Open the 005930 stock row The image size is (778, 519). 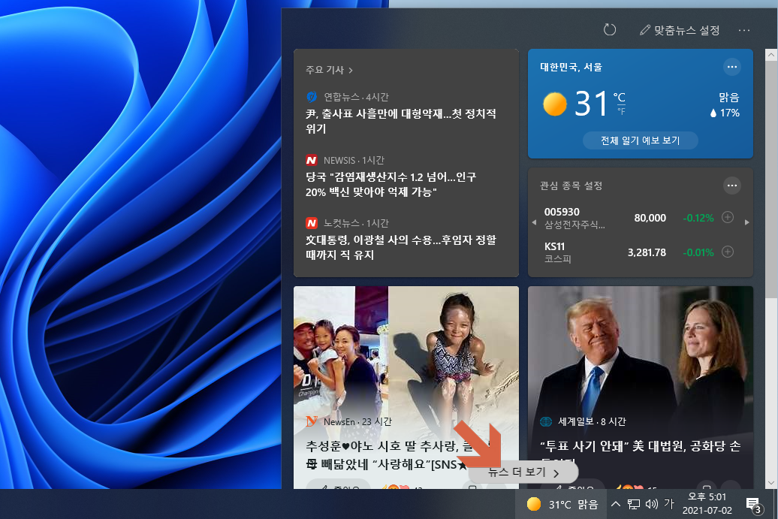coord(638,219)
